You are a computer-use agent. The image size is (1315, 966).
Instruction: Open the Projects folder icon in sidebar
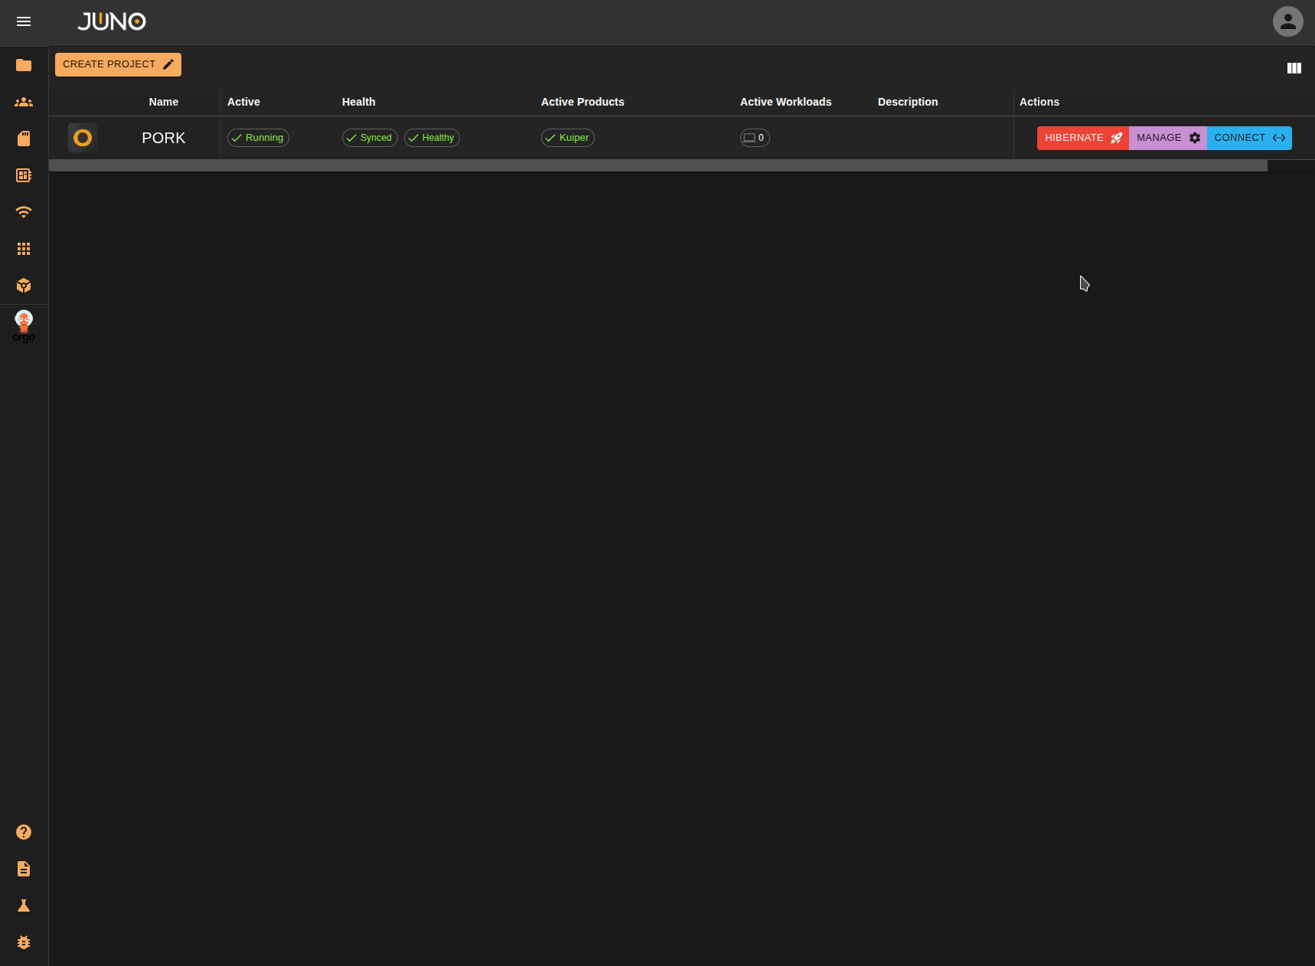point(24,65)
